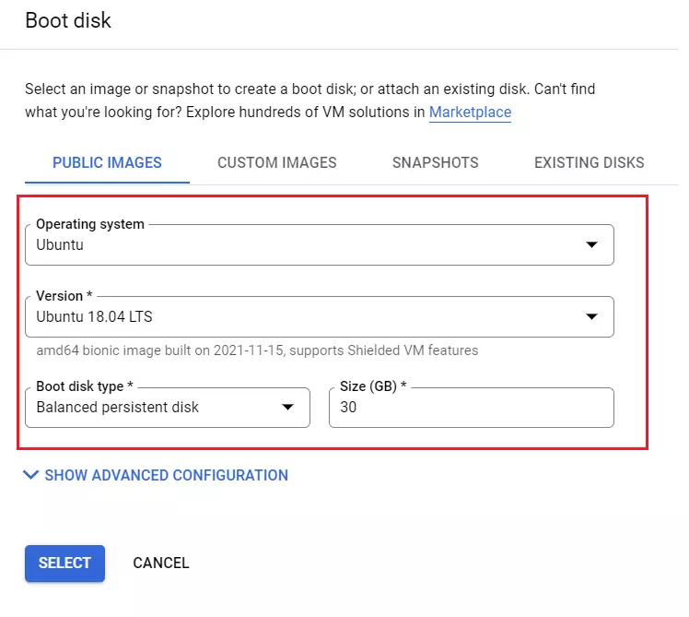
Task: Open the Version dropdown arrow
Action: tap(591, 316)
